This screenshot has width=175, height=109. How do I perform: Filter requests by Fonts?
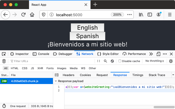[50, 68]
